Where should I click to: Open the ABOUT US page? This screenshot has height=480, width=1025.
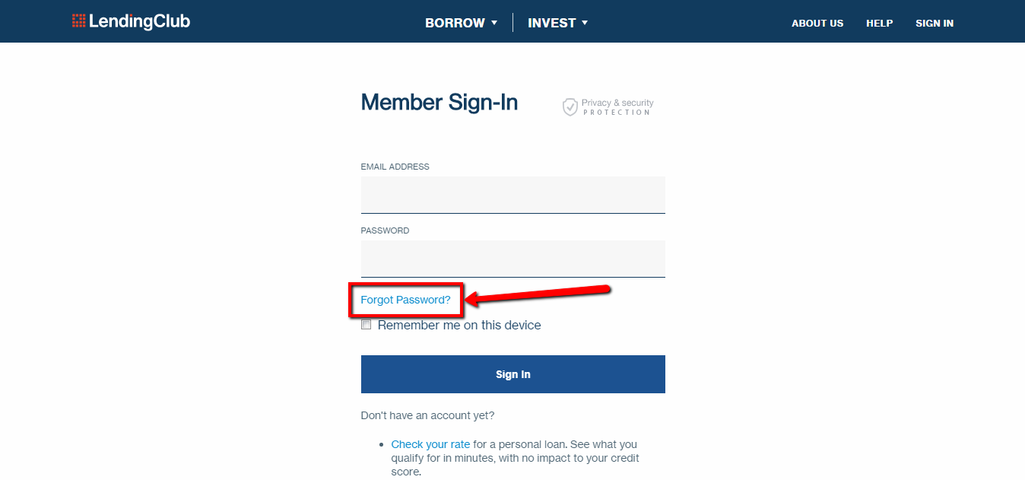[817, 23]
